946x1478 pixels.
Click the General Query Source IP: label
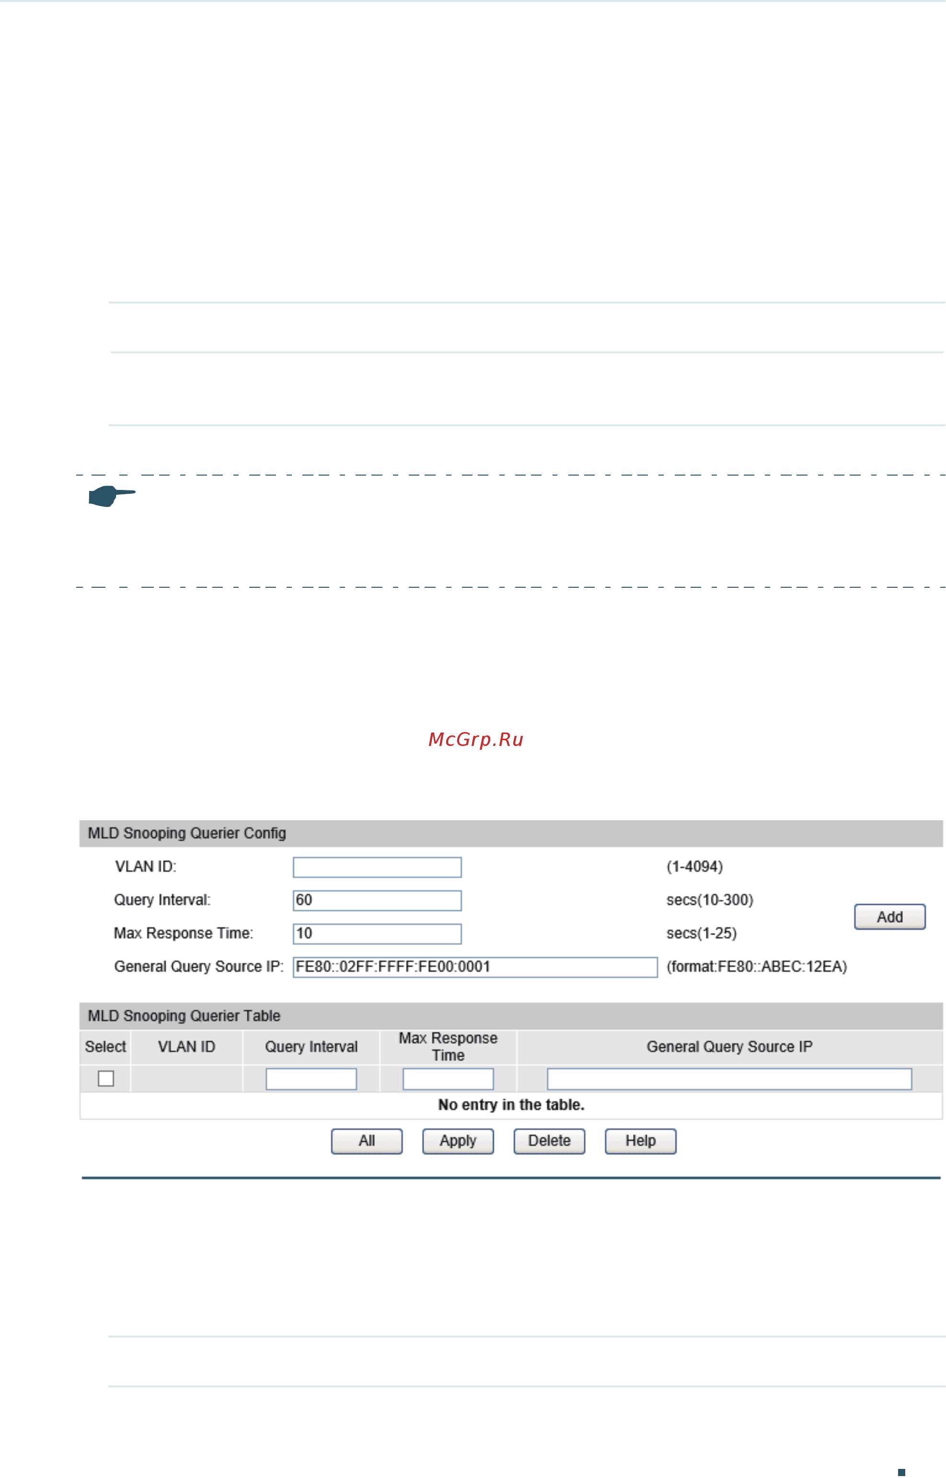[x=198, y=966]
